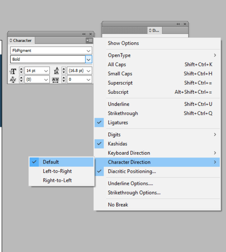The width and height of the screenshot is (226, 252).
Task: Open the Character Direction submenu
Action: click(x=157, y=162)
